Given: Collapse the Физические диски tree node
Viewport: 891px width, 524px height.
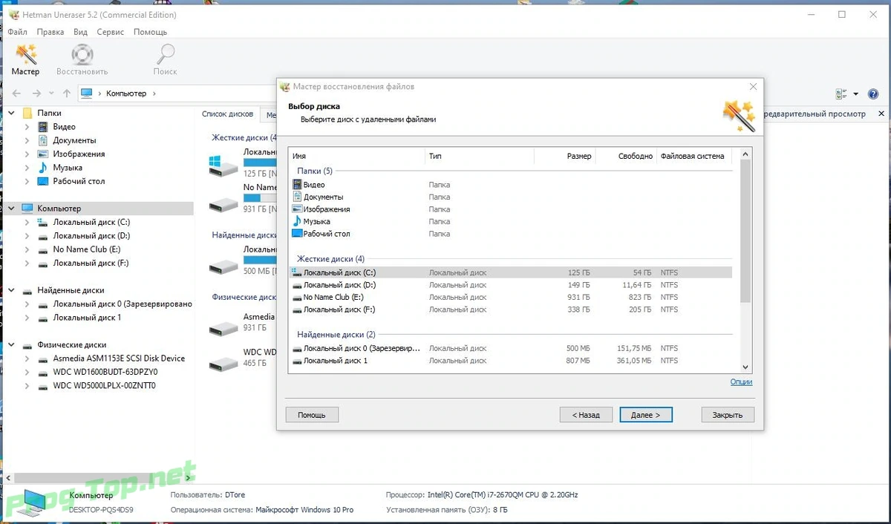Looking at the screenshot, I should click(x=12, y=344).
